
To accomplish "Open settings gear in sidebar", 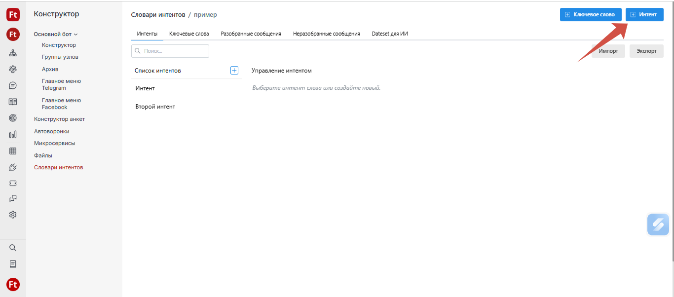I will pyautogui.click(x=13, y=215).
